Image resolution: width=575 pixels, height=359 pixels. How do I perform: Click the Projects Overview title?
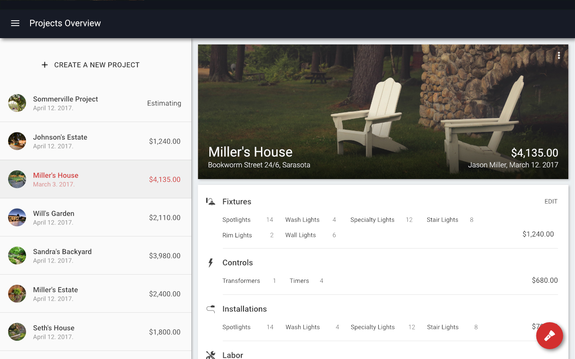(65, 23)
